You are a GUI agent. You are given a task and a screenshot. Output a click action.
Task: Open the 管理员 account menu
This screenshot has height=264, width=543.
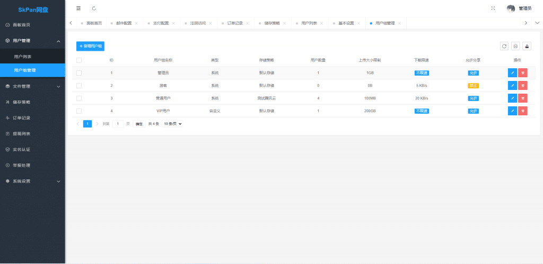[x=524, y=8]
